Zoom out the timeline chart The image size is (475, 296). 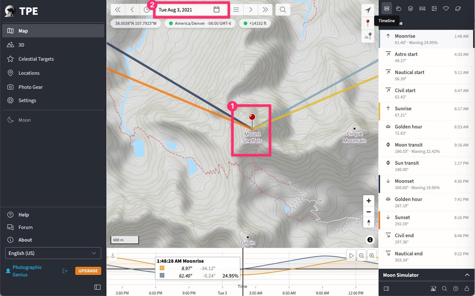coord(361,256)
